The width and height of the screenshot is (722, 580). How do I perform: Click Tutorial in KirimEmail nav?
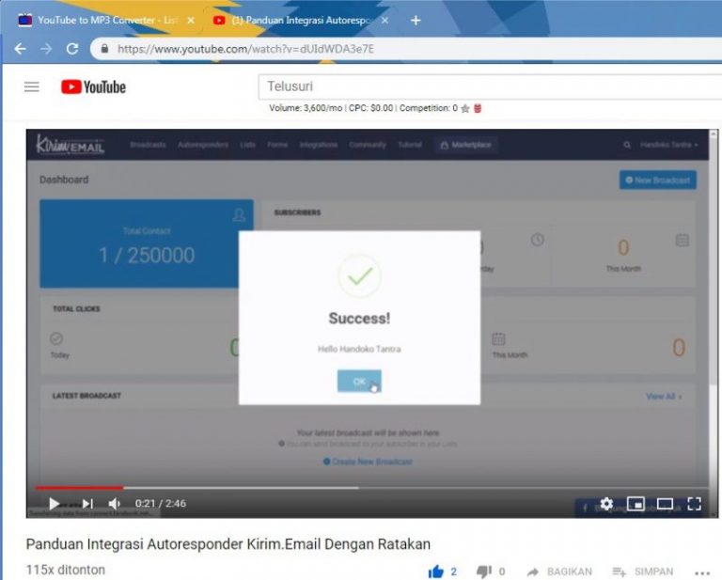click(410, 145)
